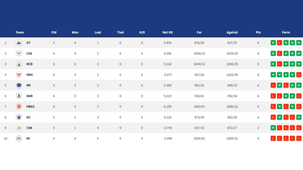Open the PBKS team name link
This screenshot has height=170, width=303.
(x=30, y=107)
